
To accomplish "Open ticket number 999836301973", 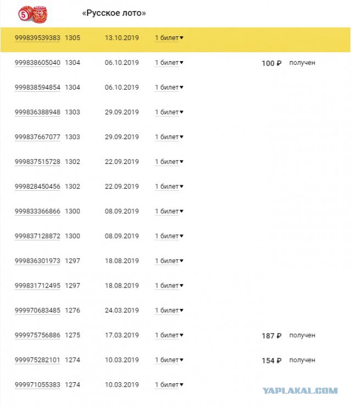I will 37,261.
